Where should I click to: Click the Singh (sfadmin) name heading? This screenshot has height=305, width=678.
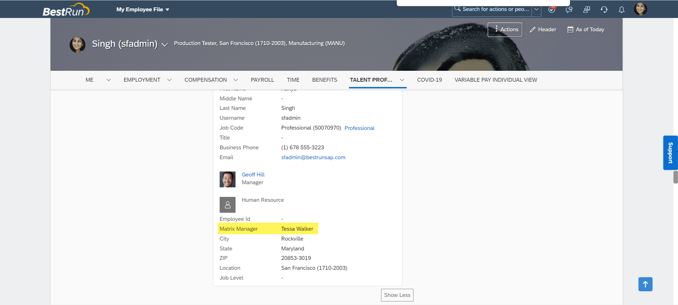pyautogui.click(x=125, y=44)
